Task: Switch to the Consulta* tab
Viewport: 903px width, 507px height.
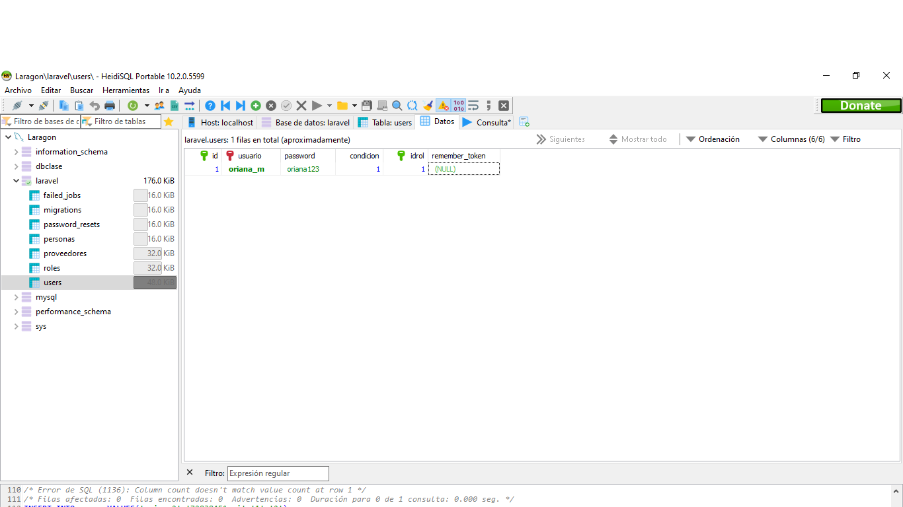Action: [486, 122]
